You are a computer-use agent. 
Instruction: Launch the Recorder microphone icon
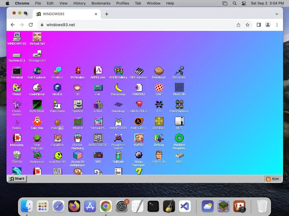[179, 73]
